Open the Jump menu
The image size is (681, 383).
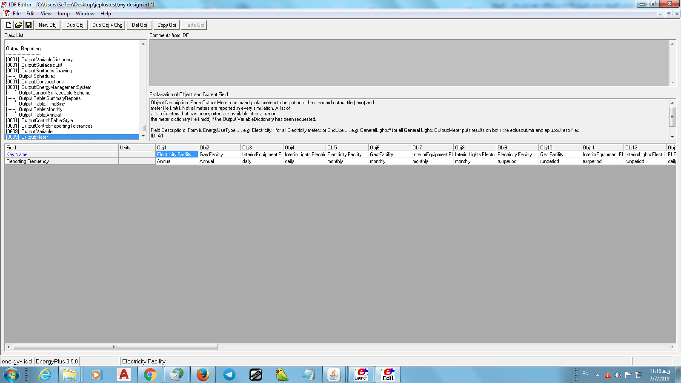[63, 14]
